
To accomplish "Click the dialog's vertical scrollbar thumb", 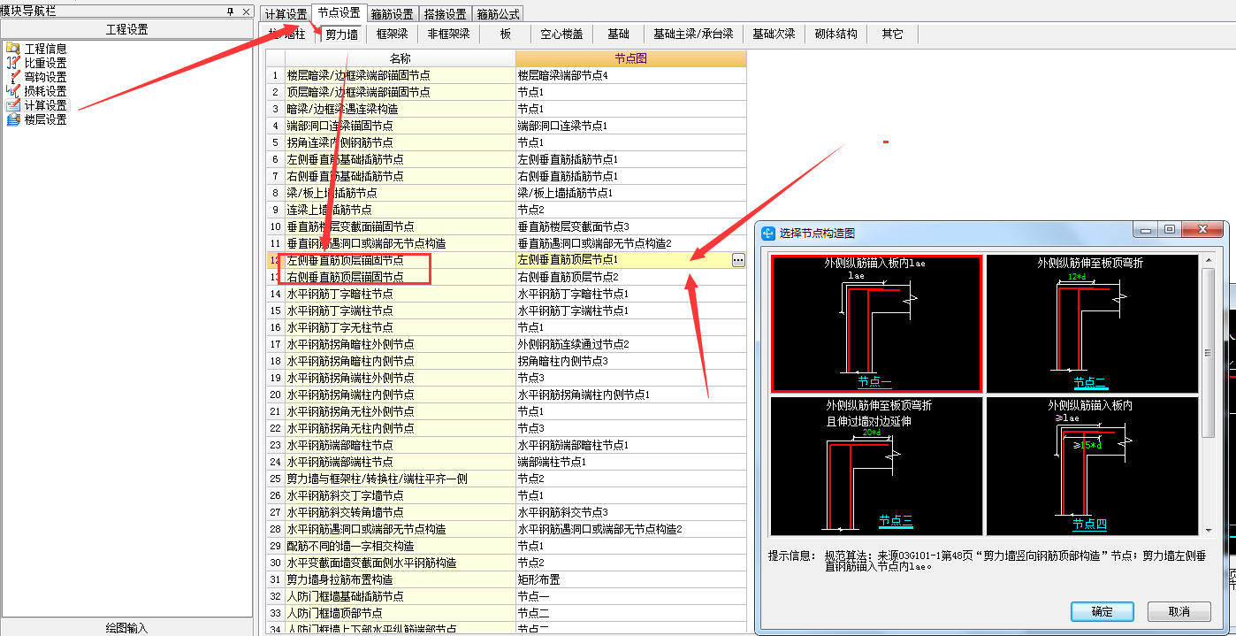I will coord(1208,353).
